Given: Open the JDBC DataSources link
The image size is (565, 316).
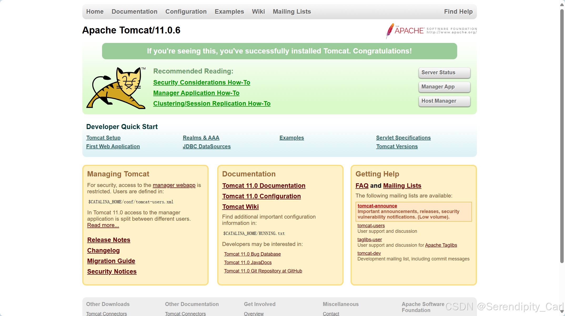Looking at the screenshot, I should click(x=206, y=146).
